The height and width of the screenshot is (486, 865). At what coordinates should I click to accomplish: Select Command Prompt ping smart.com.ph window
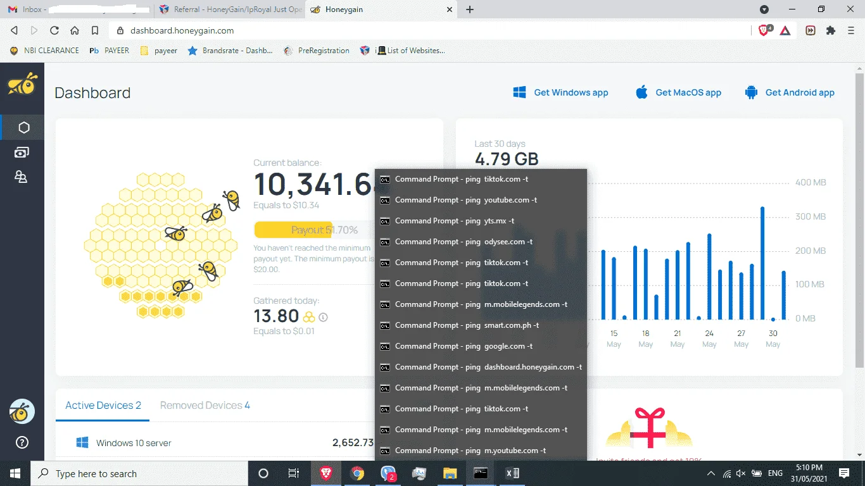481,325
